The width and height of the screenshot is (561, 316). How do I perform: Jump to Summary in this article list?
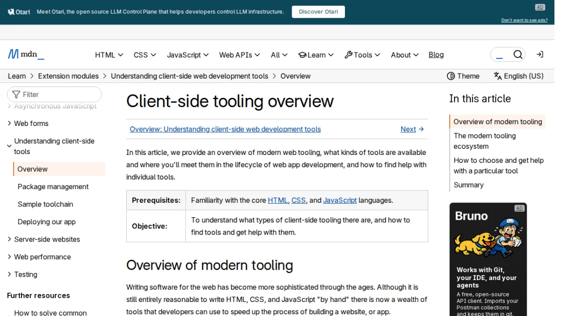468,185
